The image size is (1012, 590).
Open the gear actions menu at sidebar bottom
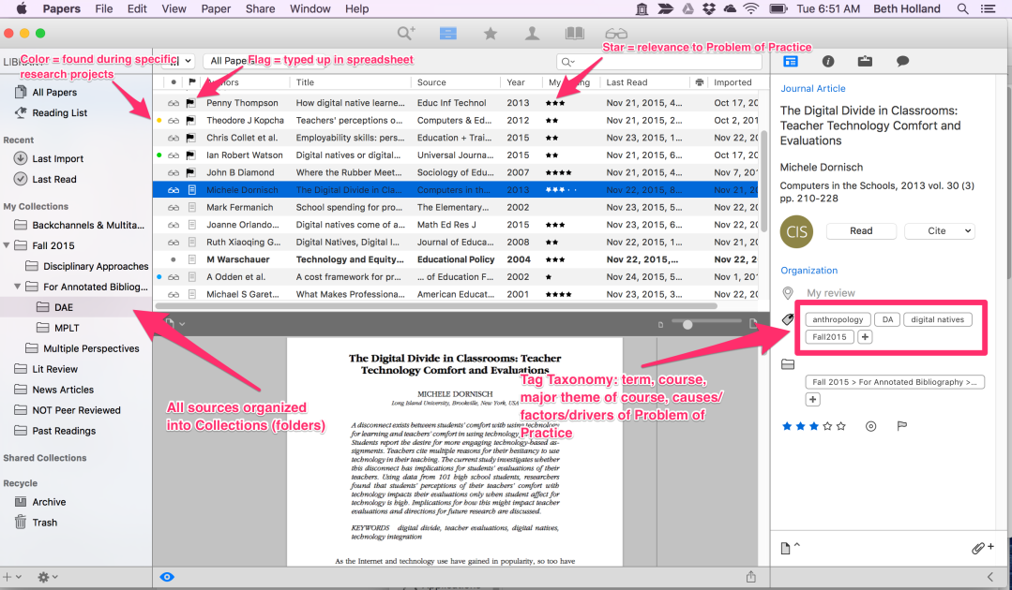tap(47, 577)
